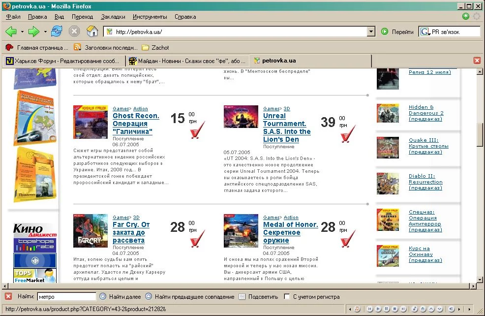The height and width of the screenshot is (316, 485).
Task: Add Far Cry to cart via red checkmark
Action: 197,238
